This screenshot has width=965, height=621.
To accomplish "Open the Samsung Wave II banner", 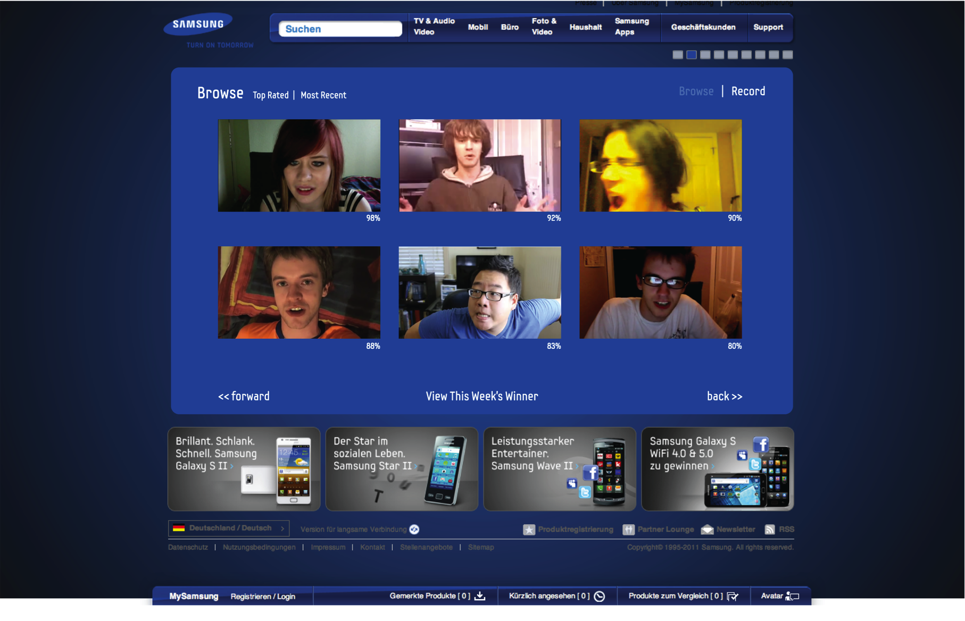I will (560, 469).
